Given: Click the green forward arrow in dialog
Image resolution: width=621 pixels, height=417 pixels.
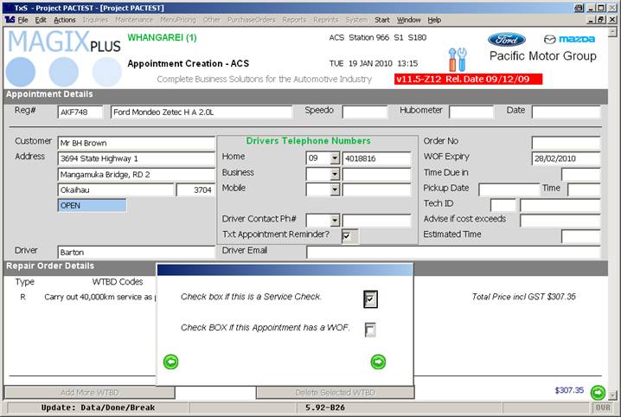Looking at the screenshot, I should [377, 362].
